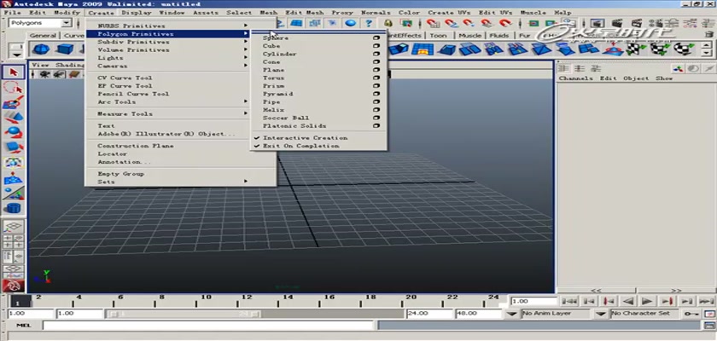This screenshot has width=717, height=341.
Task: Open the Edit Mesh menu
Action: pos(305,13)
